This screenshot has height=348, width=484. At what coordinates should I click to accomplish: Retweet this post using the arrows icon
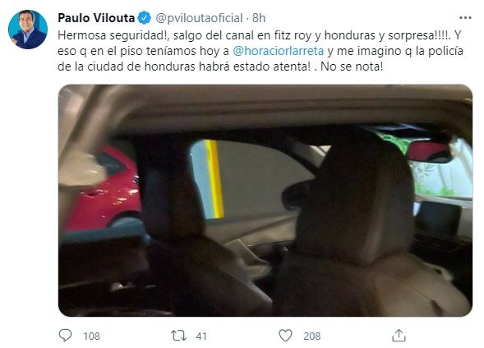178,336
